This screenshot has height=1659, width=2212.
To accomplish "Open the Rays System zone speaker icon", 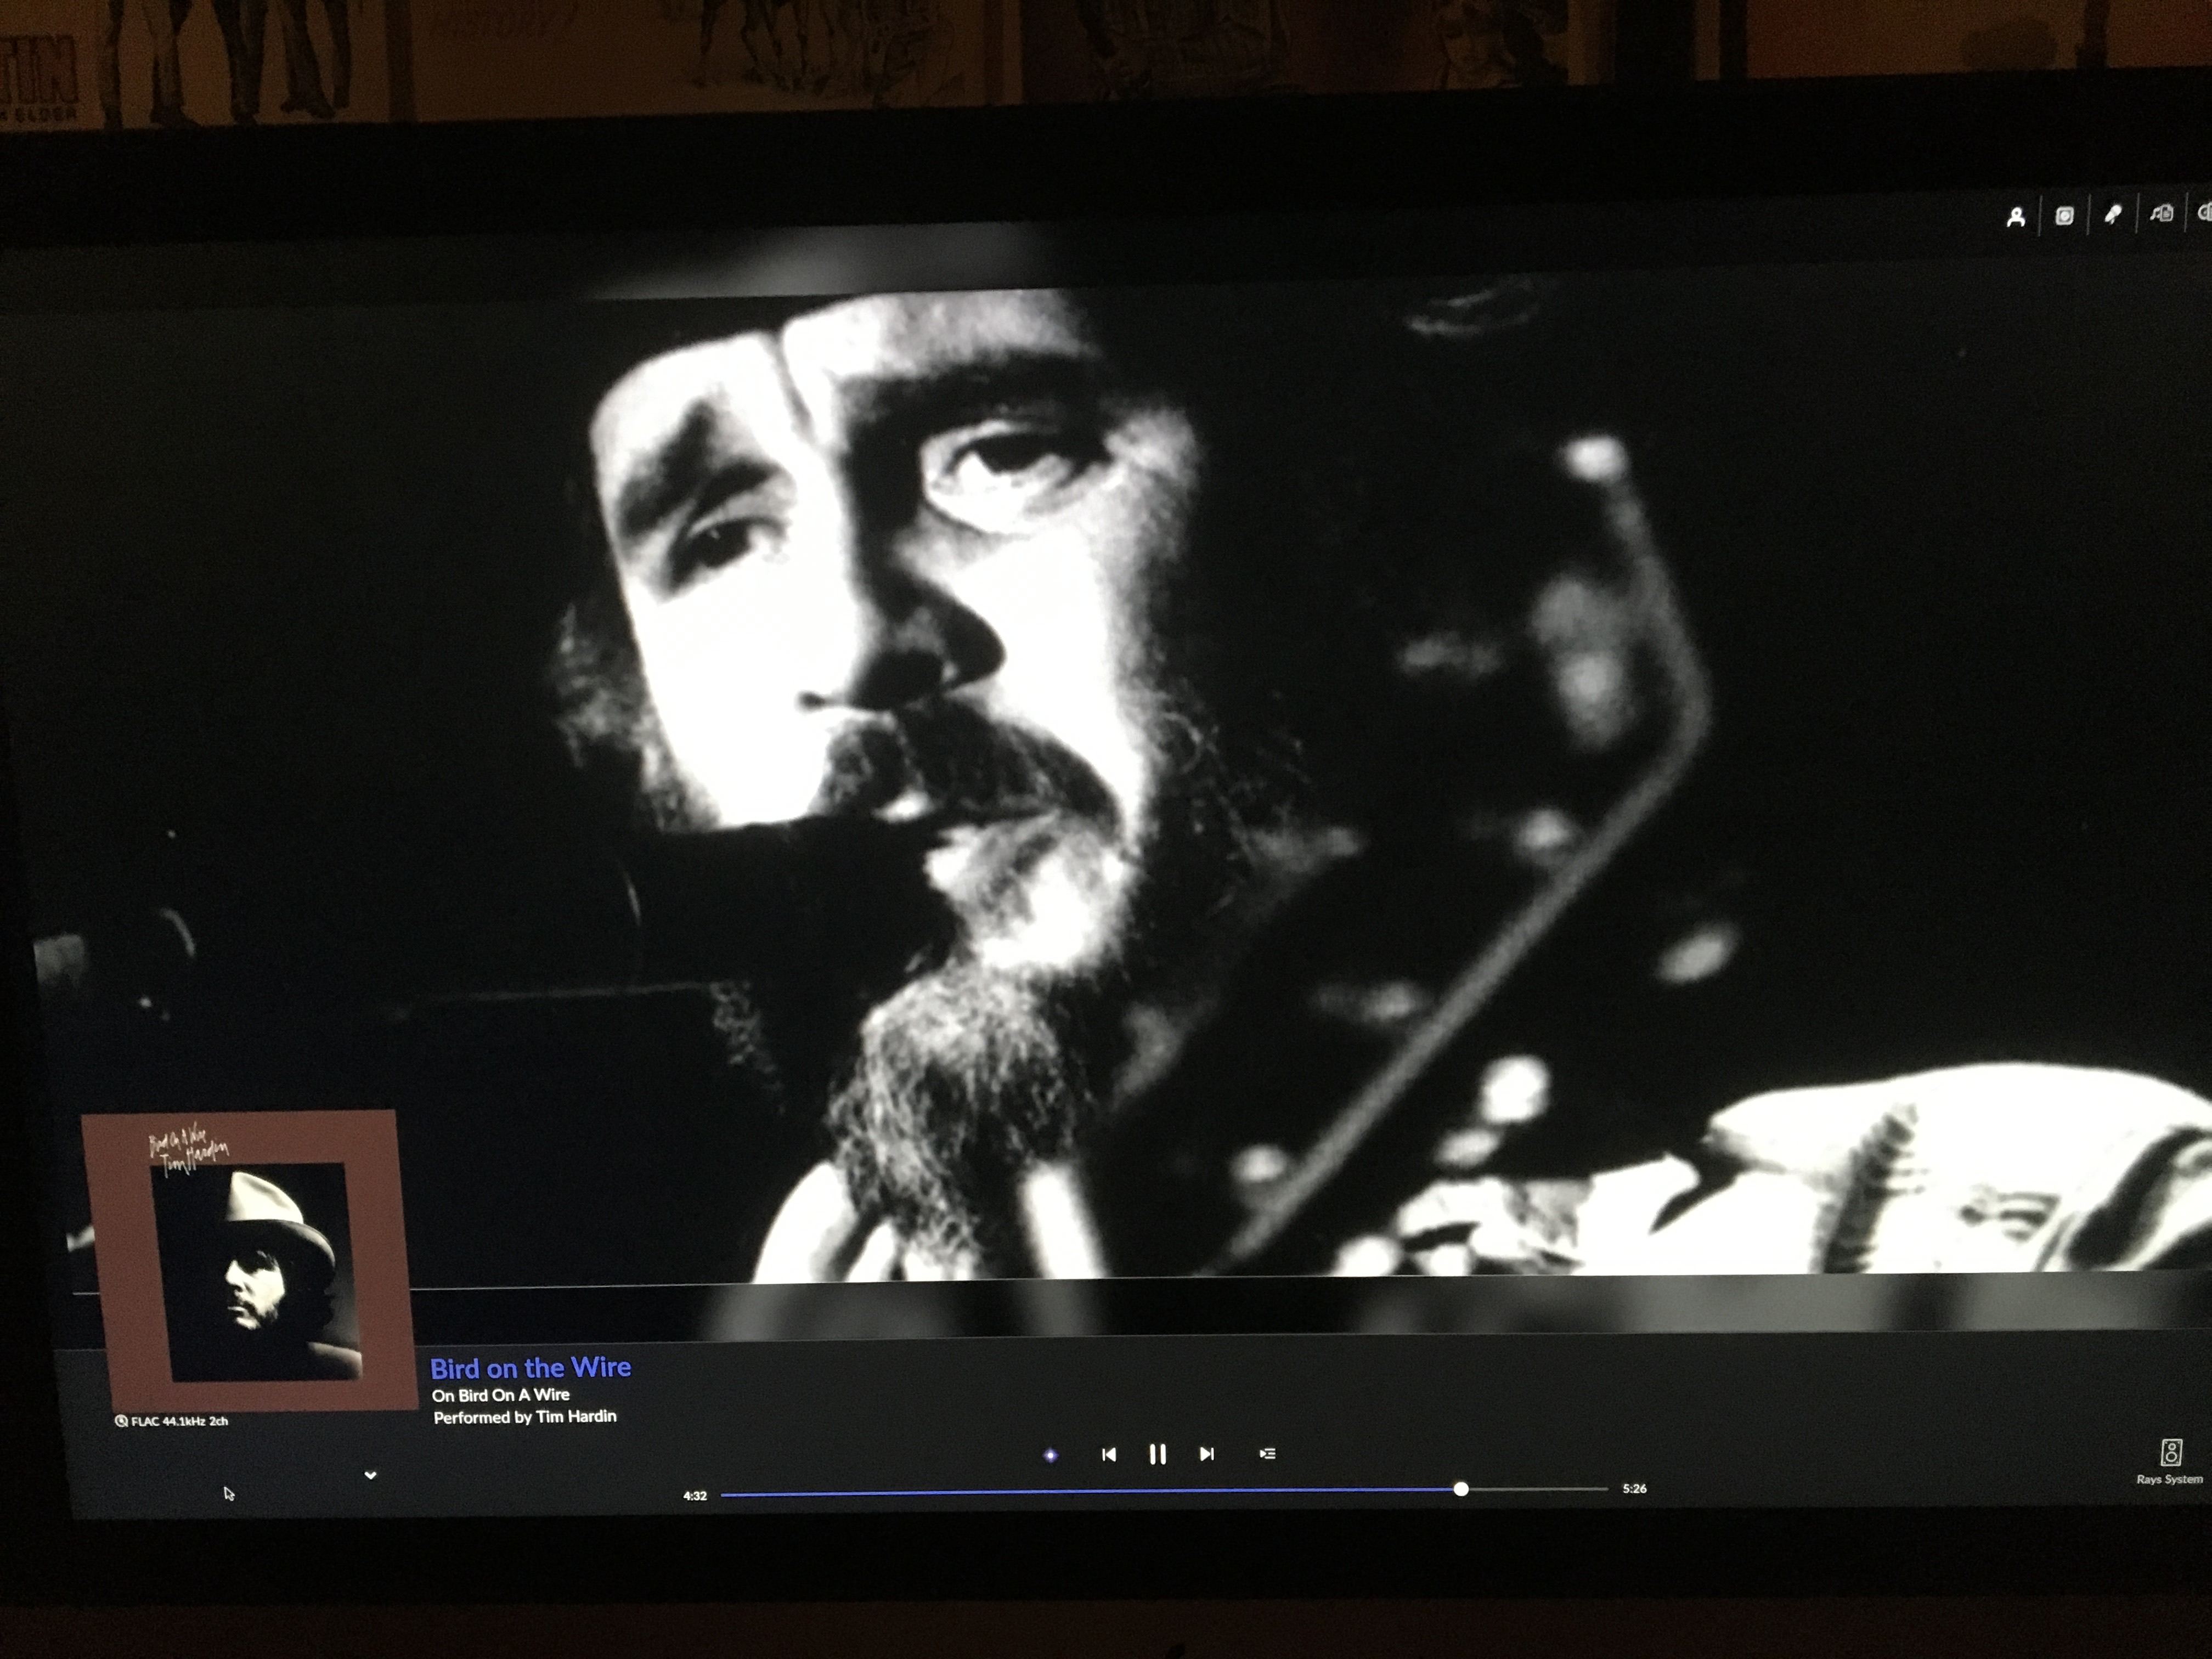I will click(2171, 1452).
